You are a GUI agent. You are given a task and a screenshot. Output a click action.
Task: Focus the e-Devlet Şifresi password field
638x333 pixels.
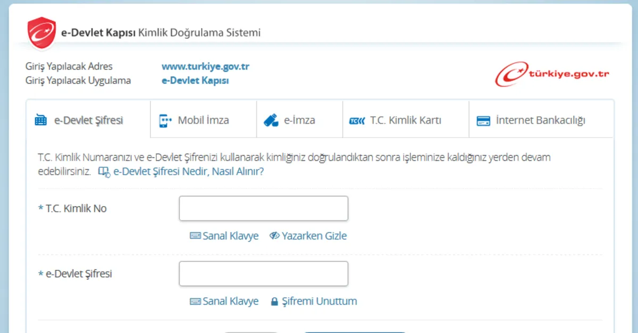point(263,274)
